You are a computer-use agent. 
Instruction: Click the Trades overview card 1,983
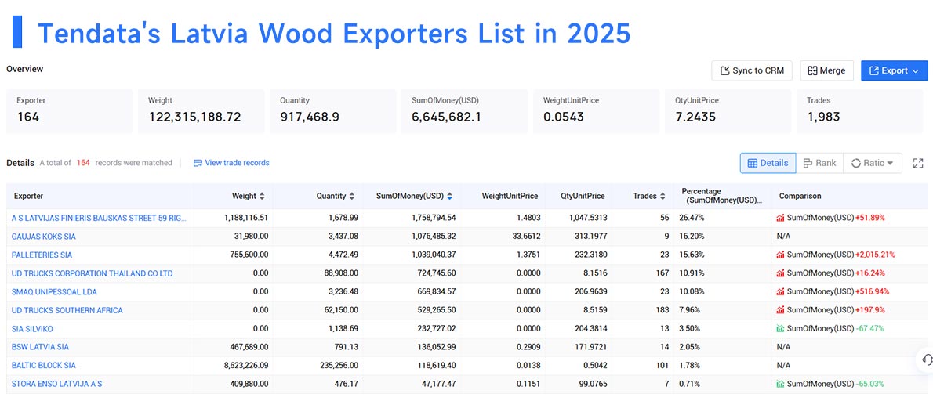[x=860, y=111]
